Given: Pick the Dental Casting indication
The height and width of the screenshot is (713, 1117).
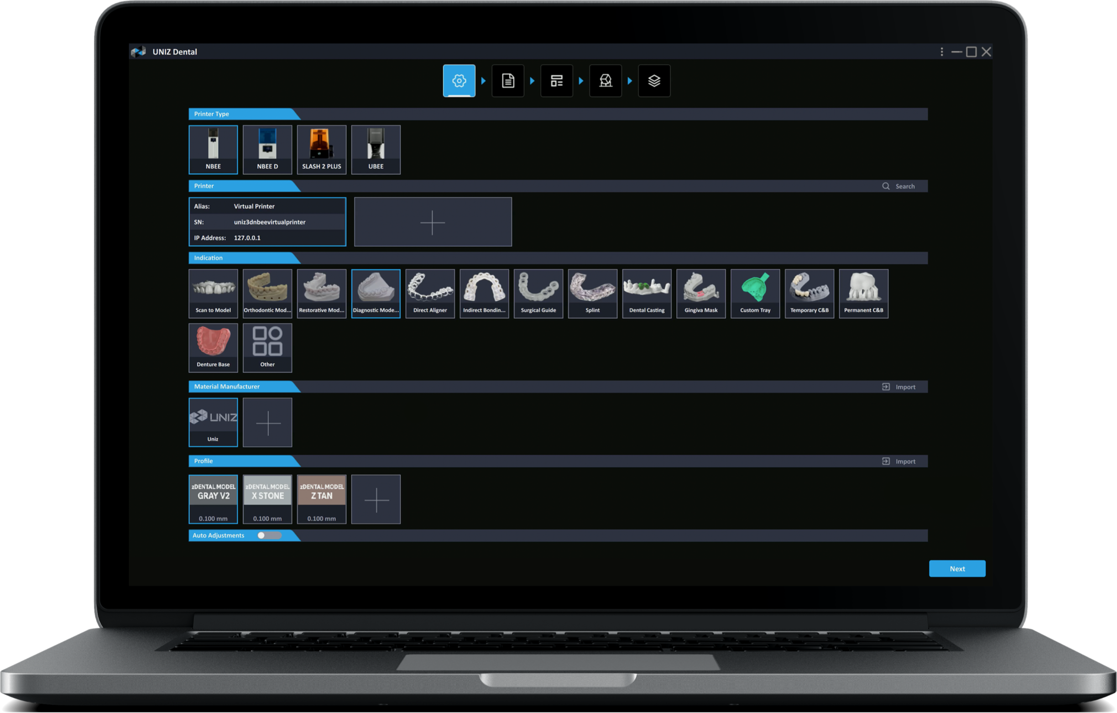Looking at the screenshot, I should click(x=647, y=294).
